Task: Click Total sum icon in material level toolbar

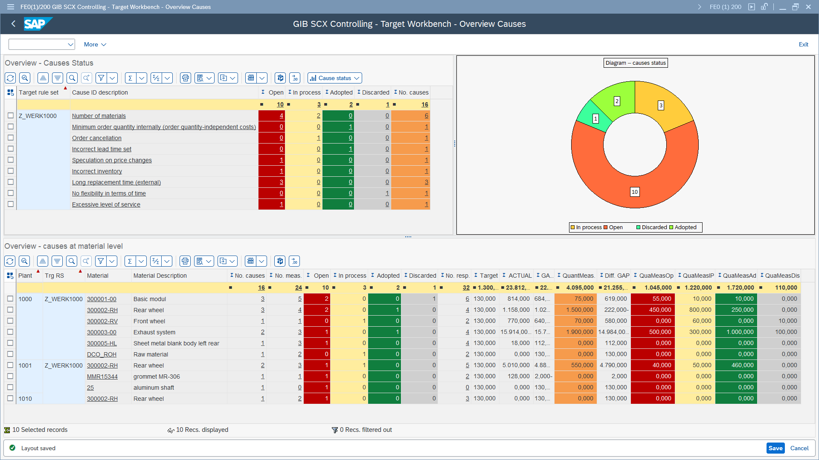Action: 130,261
